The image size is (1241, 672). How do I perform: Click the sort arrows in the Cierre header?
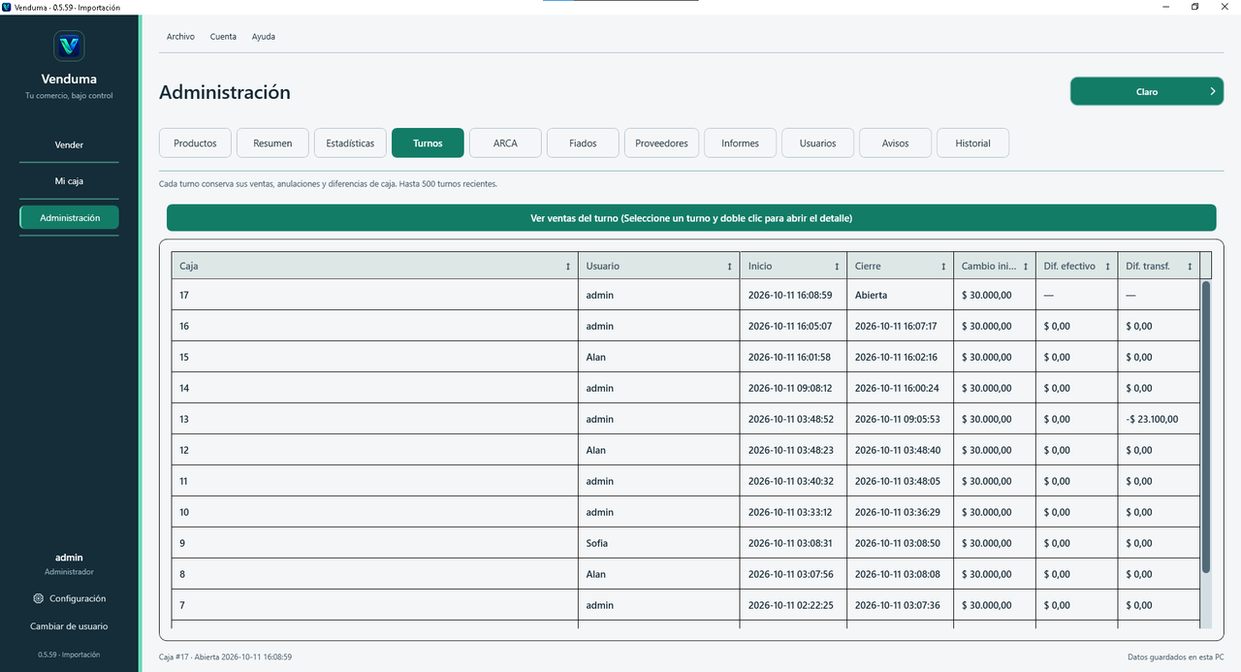(943, 266)
